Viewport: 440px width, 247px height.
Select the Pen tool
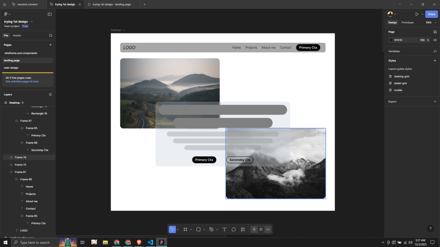211,229
